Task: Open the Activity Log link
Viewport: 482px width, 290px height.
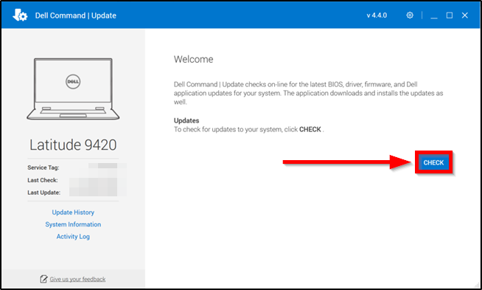Action: pyautogui.click(x=73, y=236)
